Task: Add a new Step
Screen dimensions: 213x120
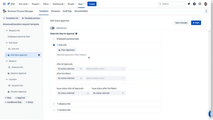Action: point(8,98)
